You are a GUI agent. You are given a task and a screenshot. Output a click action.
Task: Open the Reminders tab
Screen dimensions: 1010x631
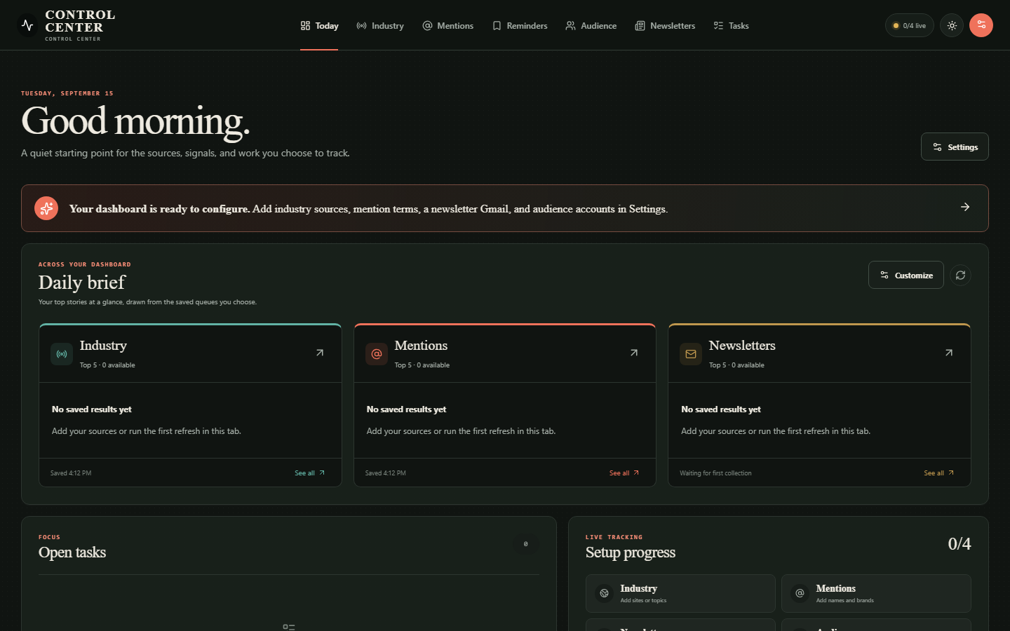[x=520, y=26]
